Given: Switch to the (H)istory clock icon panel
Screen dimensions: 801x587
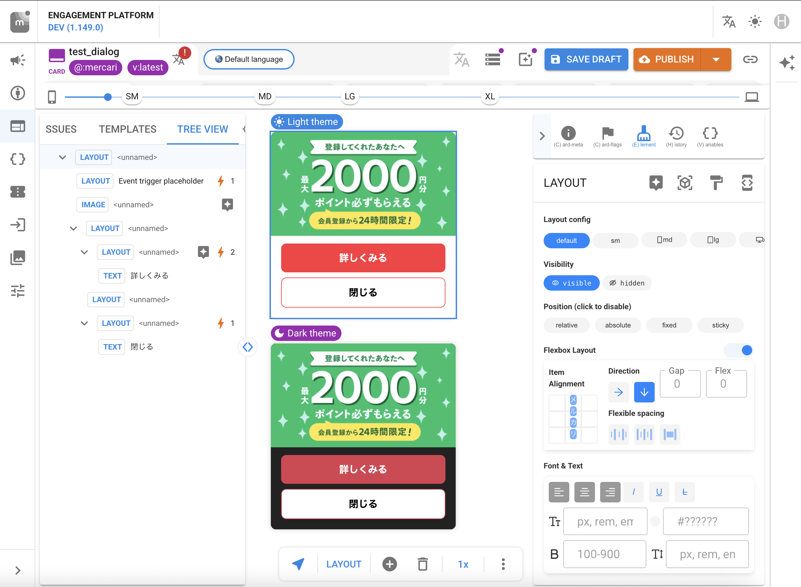Looking at the screenshot, I should pyautogui.click(x=676, y=135).
